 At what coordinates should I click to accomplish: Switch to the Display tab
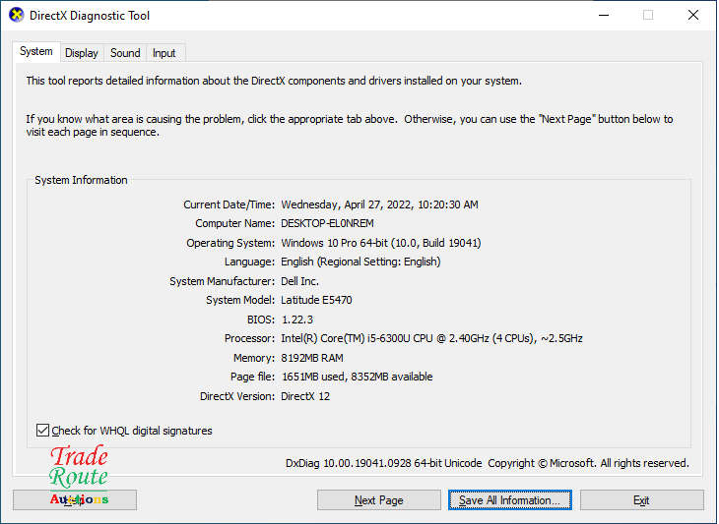(82, 53)
